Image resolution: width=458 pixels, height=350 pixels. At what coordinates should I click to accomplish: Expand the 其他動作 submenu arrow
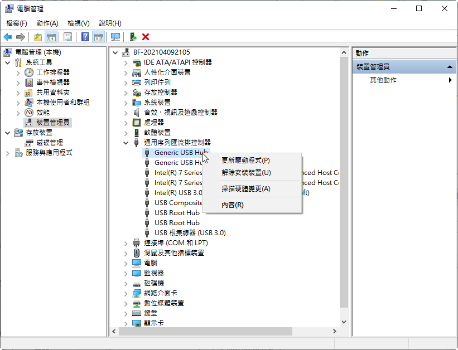coord(450,80)
